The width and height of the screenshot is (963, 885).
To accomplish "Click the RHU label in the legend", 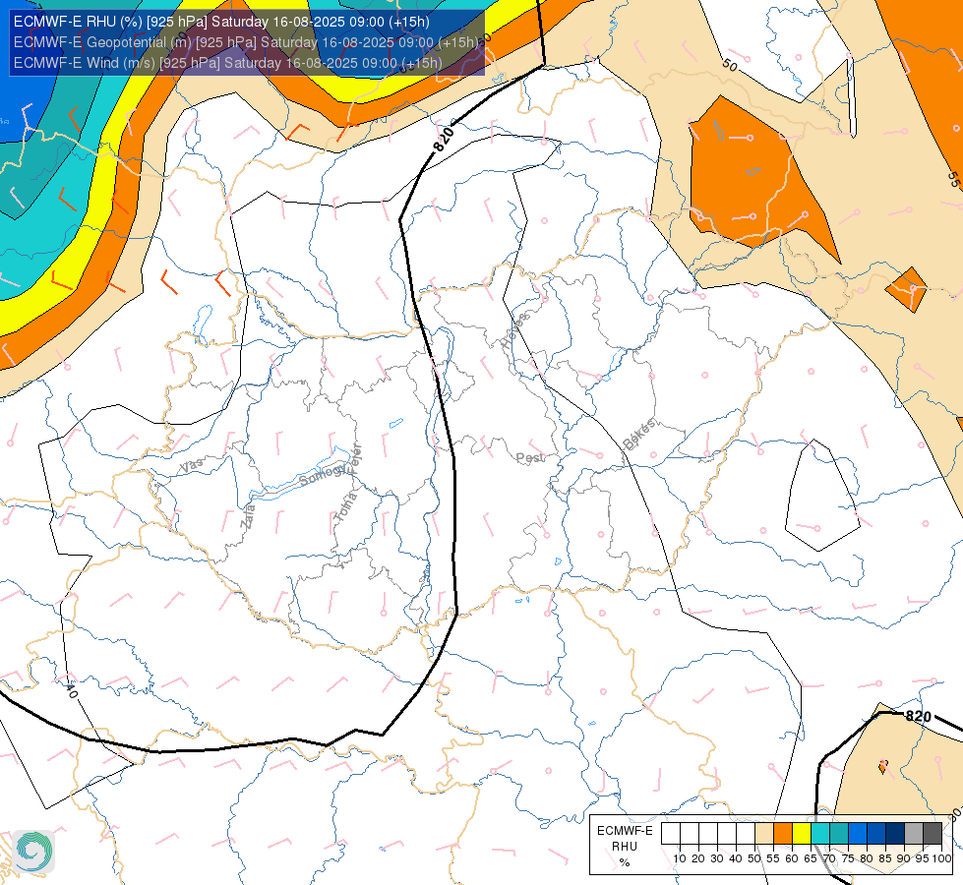I will click(625, 847).
